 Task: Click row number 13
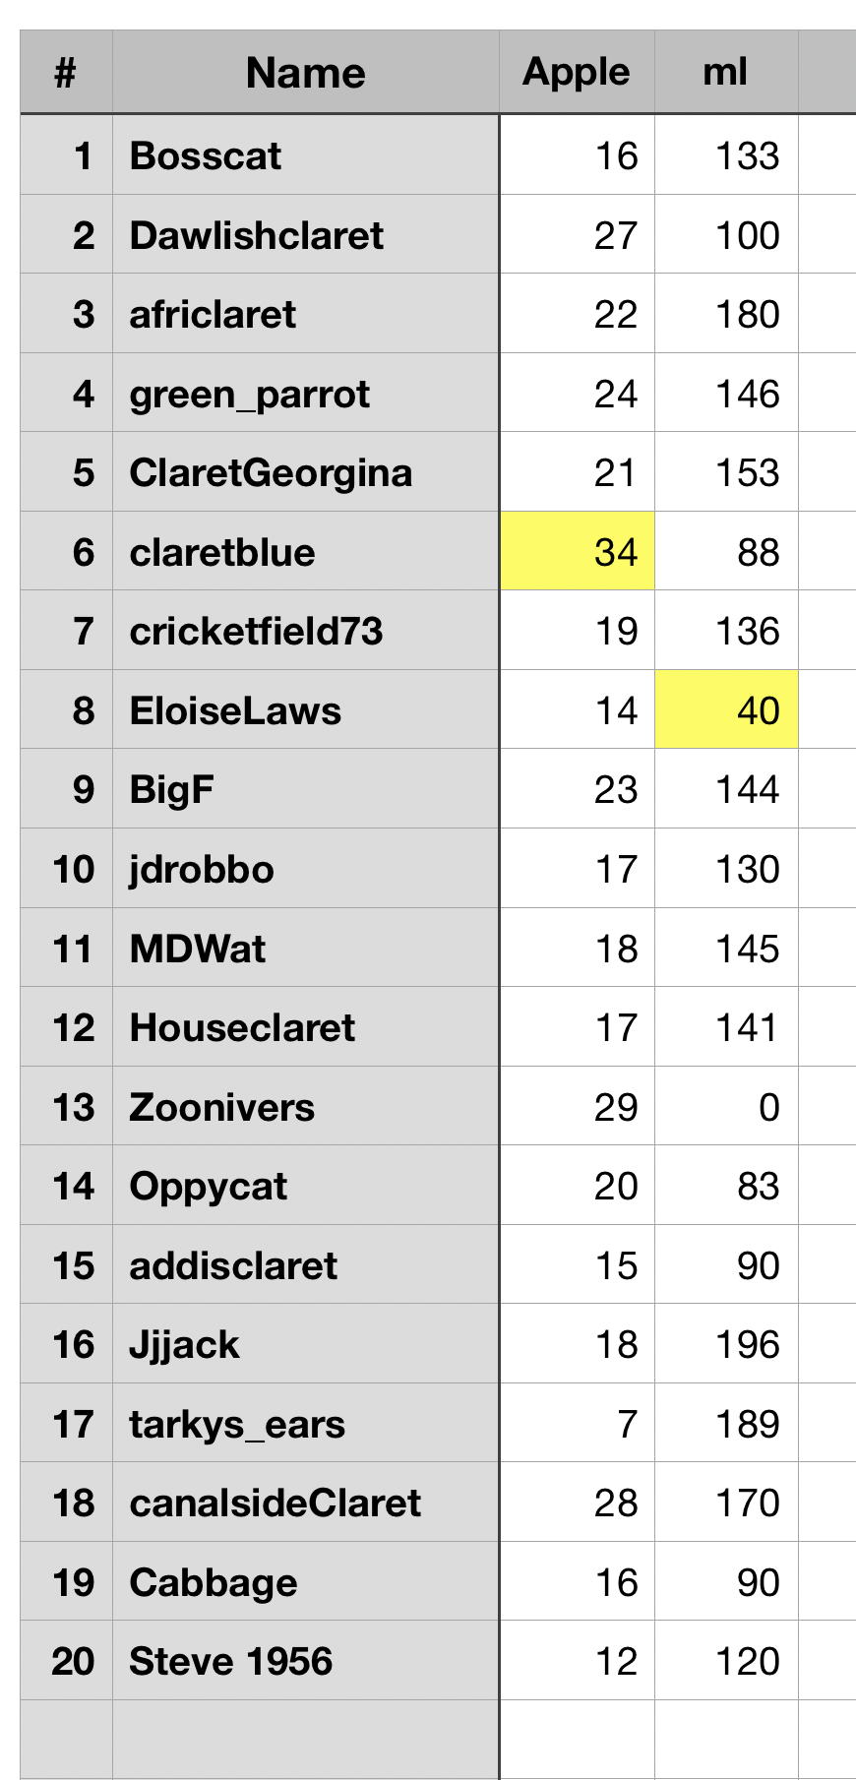[66, 1107]
